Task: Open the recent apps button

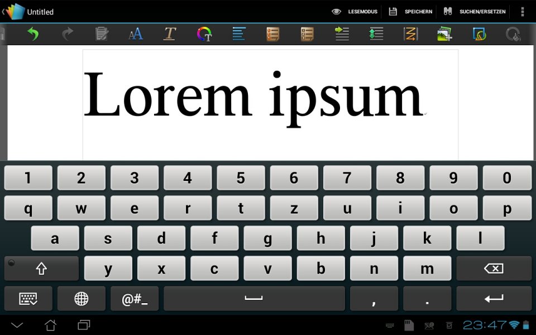Action: coord(84,325)
